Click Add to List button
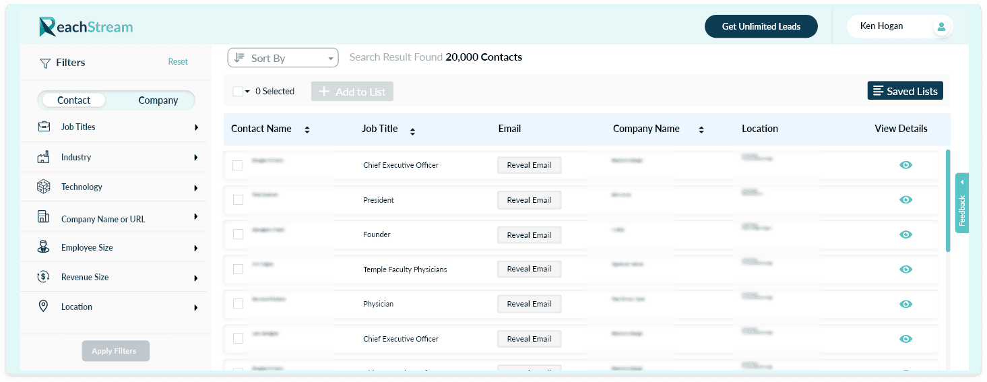 click(352, 92)
